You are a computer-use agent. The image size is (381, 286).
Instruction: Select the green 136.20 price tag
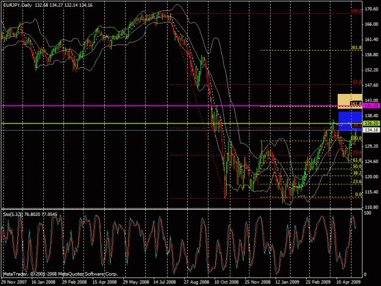coord(371,123)
